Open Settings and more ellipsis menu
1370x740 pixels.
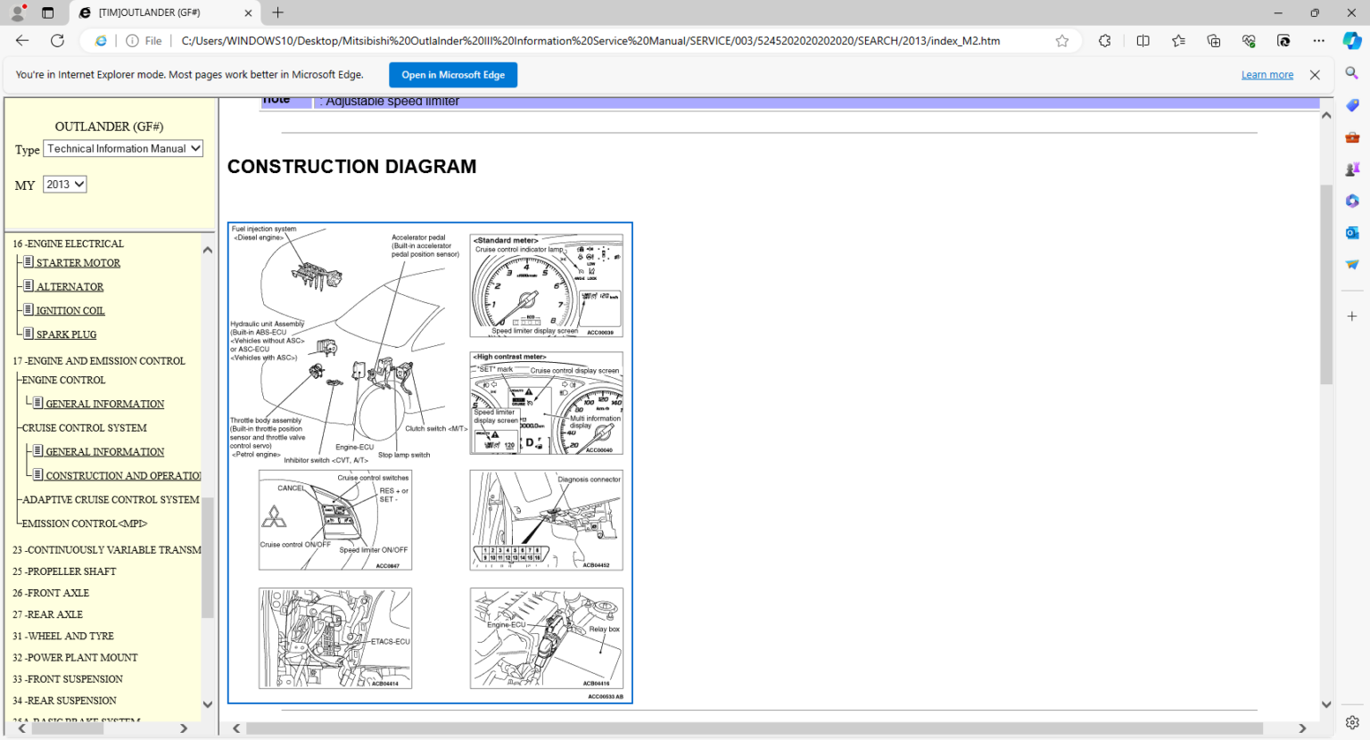[x=1318, y=41]
